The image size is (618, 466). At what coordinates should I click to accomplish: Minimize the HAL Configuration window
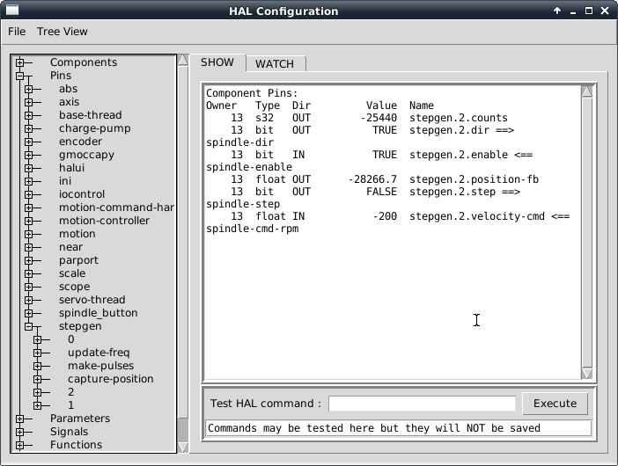click(573, 11)
